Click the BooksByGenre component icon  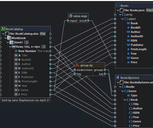tap(118, 78)
